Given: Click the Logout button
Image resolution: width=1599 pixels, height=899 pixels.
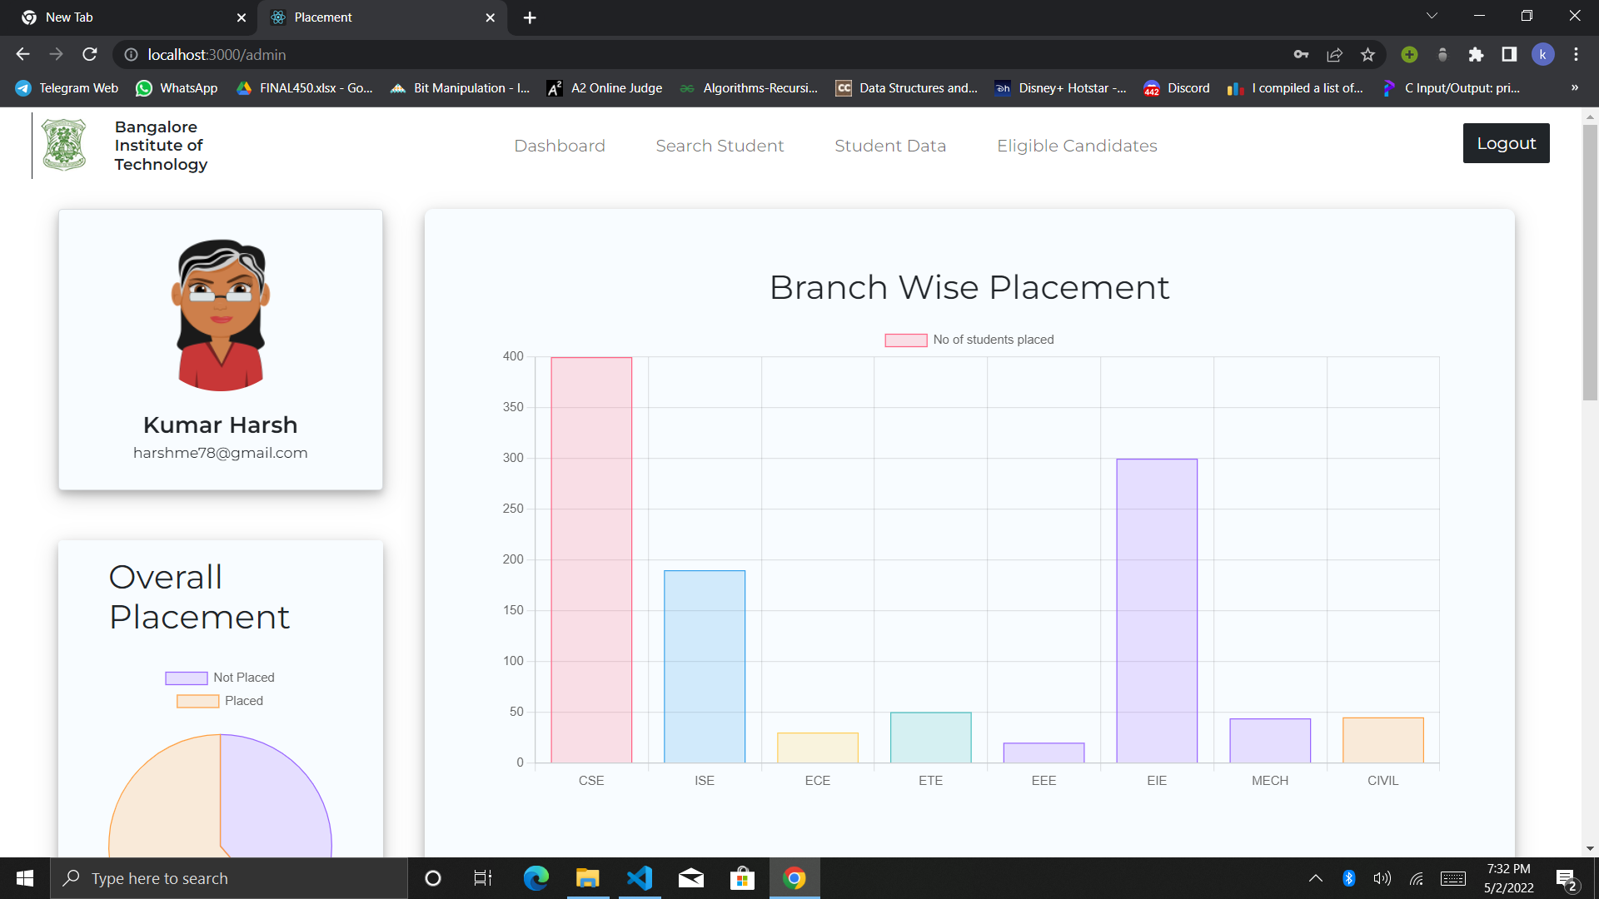Looking at the screenshot, I should (1506, 142).
